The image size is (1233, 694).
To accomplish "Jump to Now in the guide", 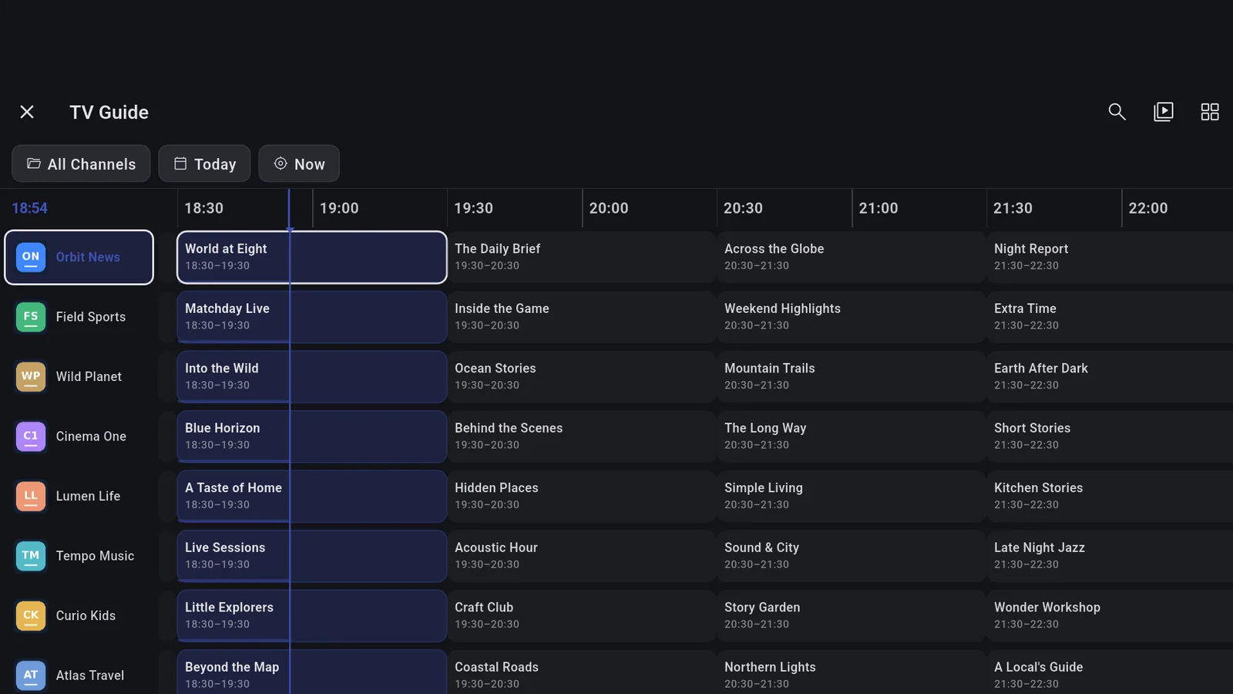I will [299, 163].
